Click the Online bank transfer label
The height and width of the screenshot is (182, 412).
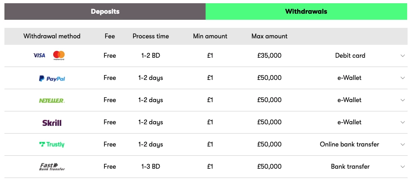pos(349,144)
